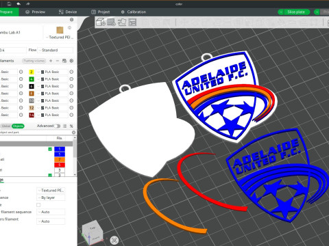Image resolution: width=329 pixels, height=246 pixels.
Task: Switch to the Project tab
Action: pos(101,12)
